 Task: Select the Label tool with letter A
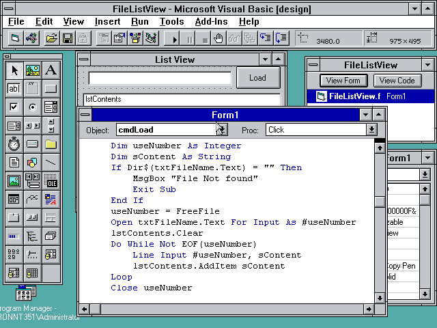pos(51,70)
